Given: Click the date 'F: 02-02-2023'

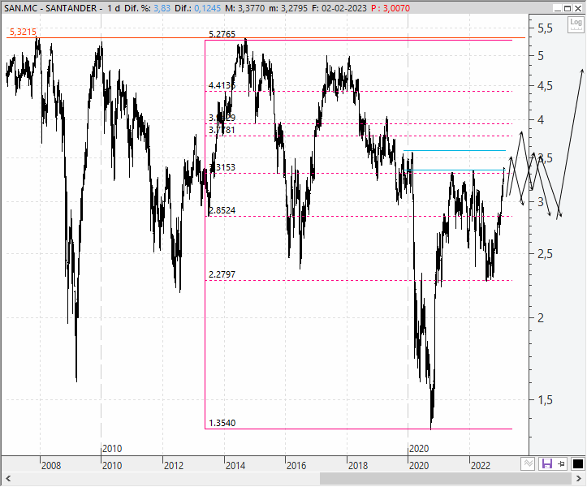Looking at the screenshot, I should point(339,8).
